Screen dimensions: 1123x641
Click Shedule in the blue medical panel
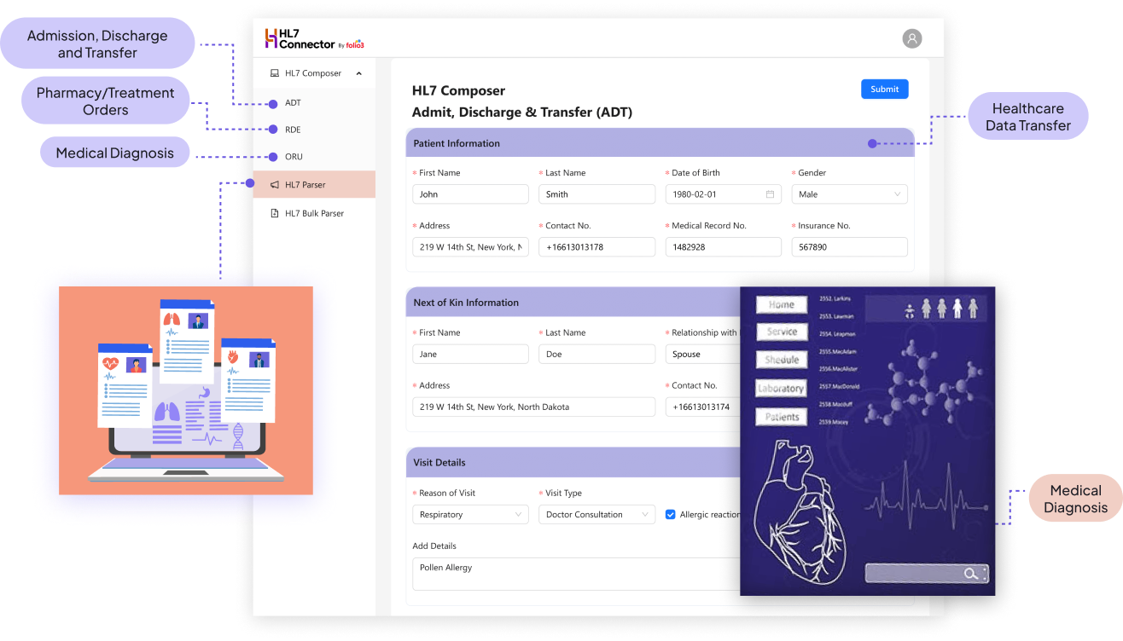click(x=782, y=361)
